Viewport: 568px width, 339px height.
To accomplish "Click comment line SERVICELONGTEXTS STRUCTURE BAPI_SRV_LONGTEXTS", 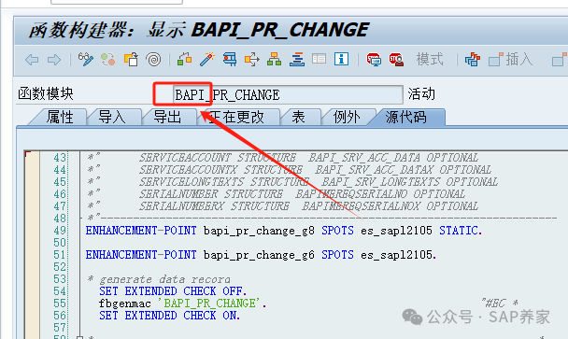I will (x=292, y=182).
